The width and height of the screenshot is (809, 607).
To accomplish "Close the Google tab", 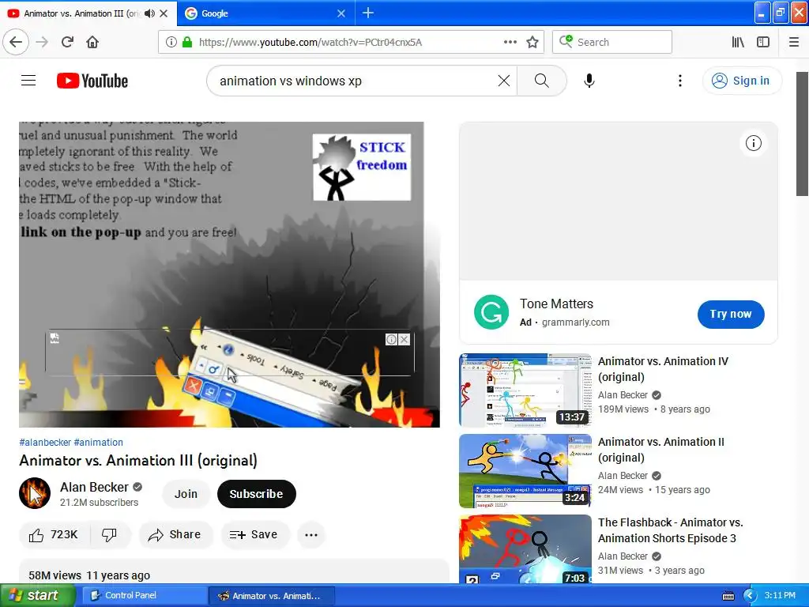I will (x=341, y=13).
